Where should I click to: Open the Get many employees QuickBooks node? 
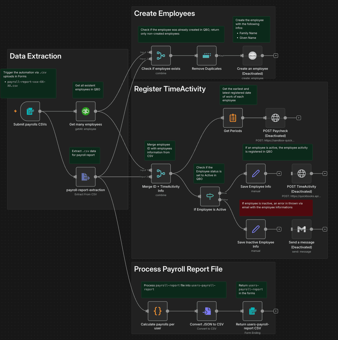point(86,111)
